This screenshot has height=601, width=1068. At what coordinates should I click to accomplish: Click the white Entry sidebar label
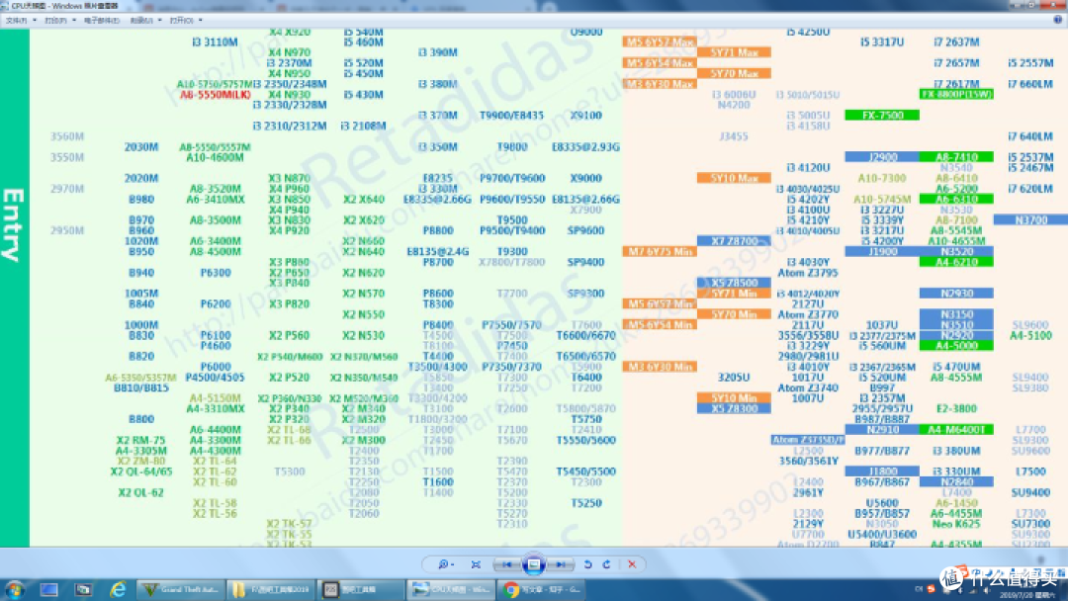14,224
